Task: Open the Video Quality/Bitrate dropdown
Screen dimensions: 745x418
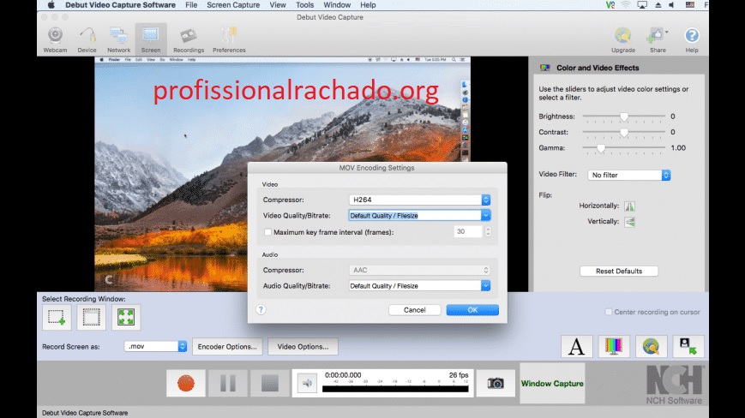Action: (419, 215)
